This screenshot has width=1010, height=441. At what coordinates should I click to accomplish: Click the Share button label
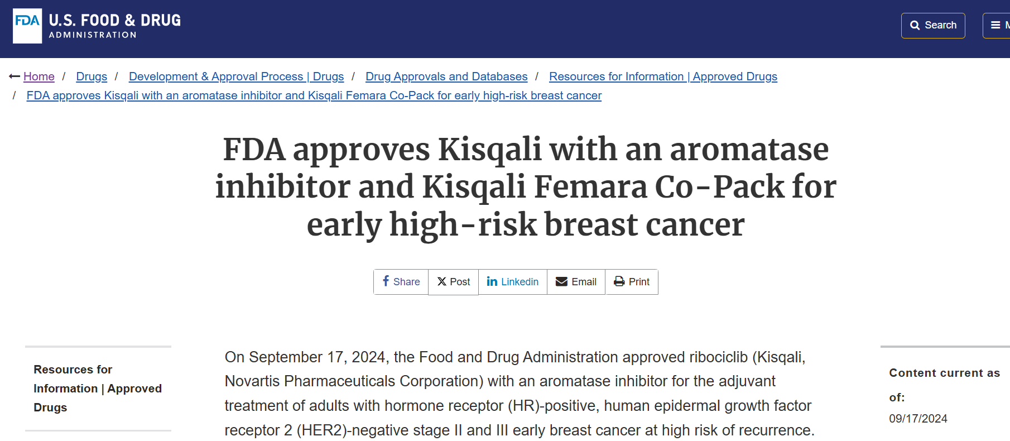(406, 282)
